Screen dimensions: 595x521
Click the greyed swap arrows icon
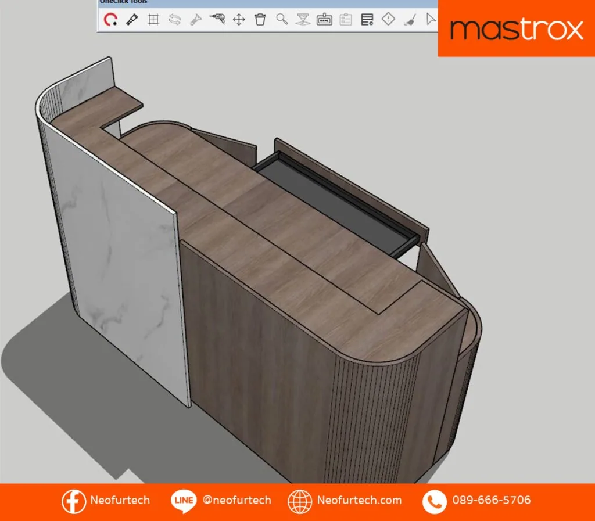click(x=174, y=19)
